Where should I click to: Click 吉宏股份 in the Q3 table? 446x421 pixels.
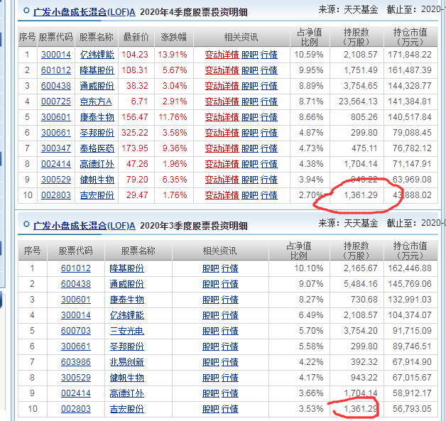pos(127,409)
